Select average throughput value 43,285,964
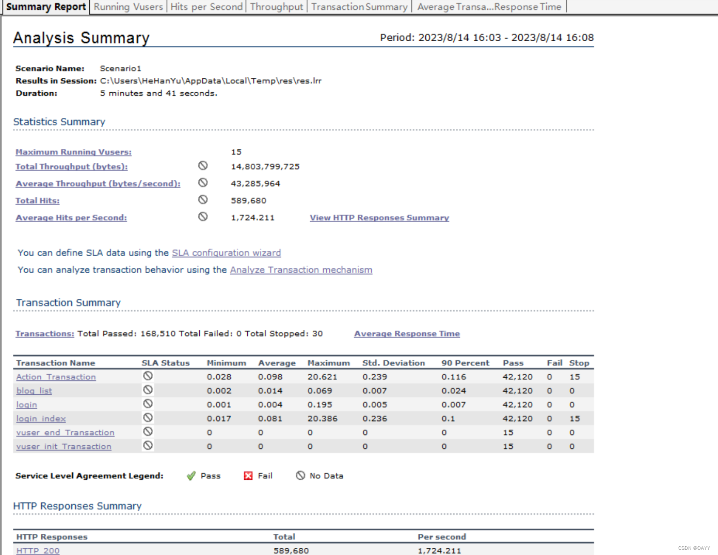 click(x=256, y=183)
